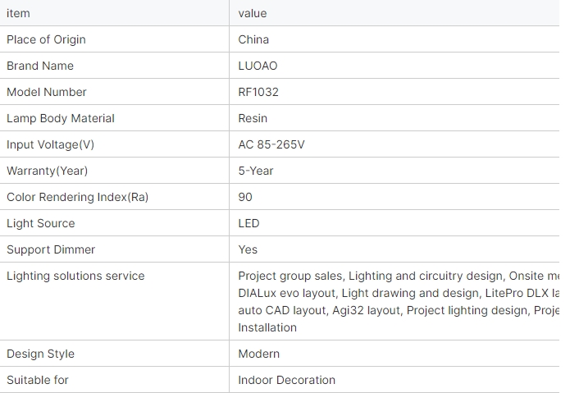Select the 'Color Rendering Index(Ra)' label
This screenshot has height=393, width=570.
[78, 197]
